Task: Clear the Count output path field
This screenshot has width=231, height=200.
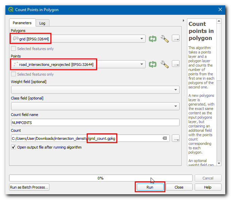Action: [x=165, y=138]
